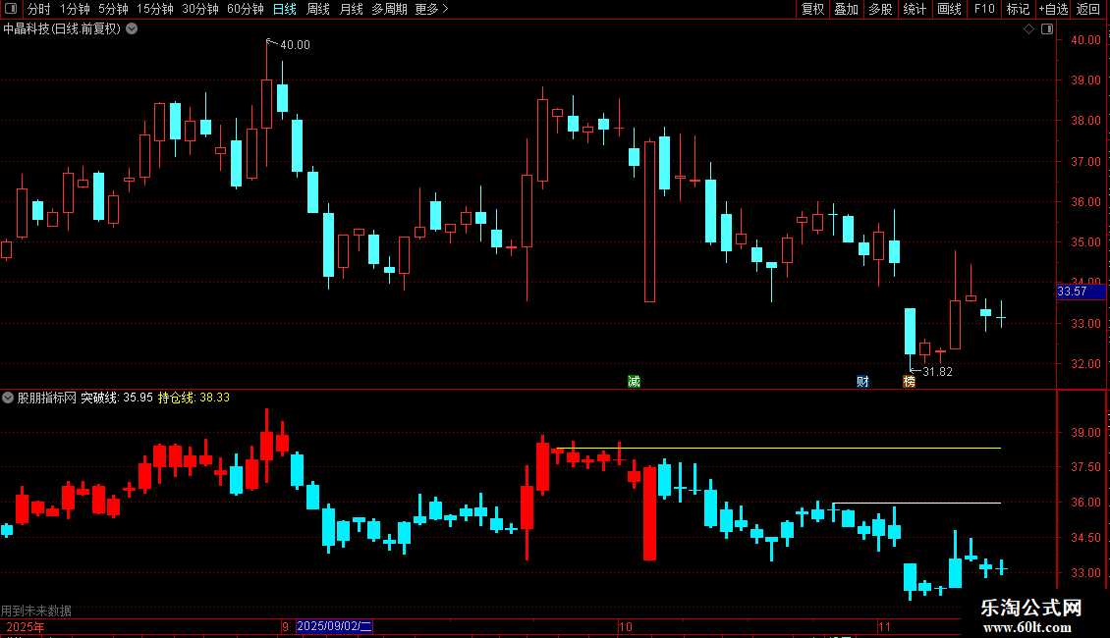
Task: Select the 60分钟 period tab
Action: pos(245,9)
